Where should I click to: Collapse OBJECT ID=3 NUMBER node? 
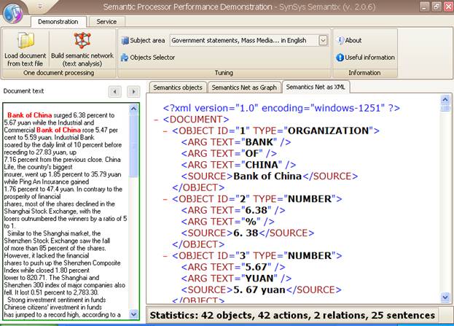click(x=165, y=256)
